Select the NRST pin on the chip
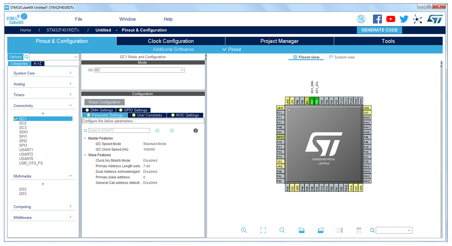This screenshot has width=452, height=246. 280,137
